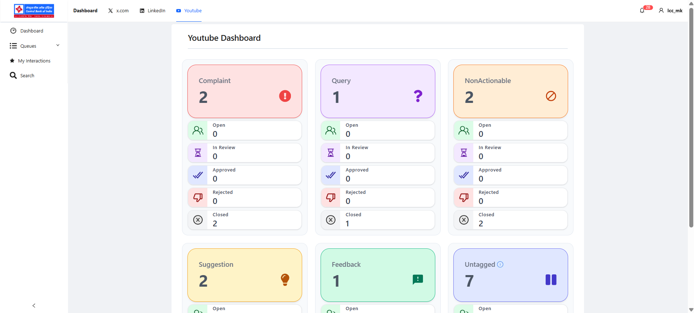694x313 pixels.
Task: Click the scrollbar down arrow
Action: pos(691,310)
